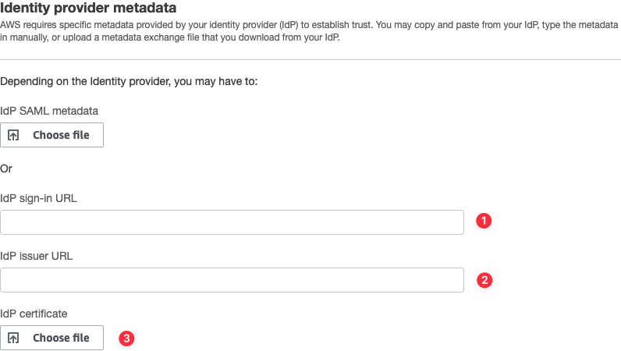This screenshot has height=351, width=621.
Task: Click the 'Or' separator text
Action: [x=6, y=168]
